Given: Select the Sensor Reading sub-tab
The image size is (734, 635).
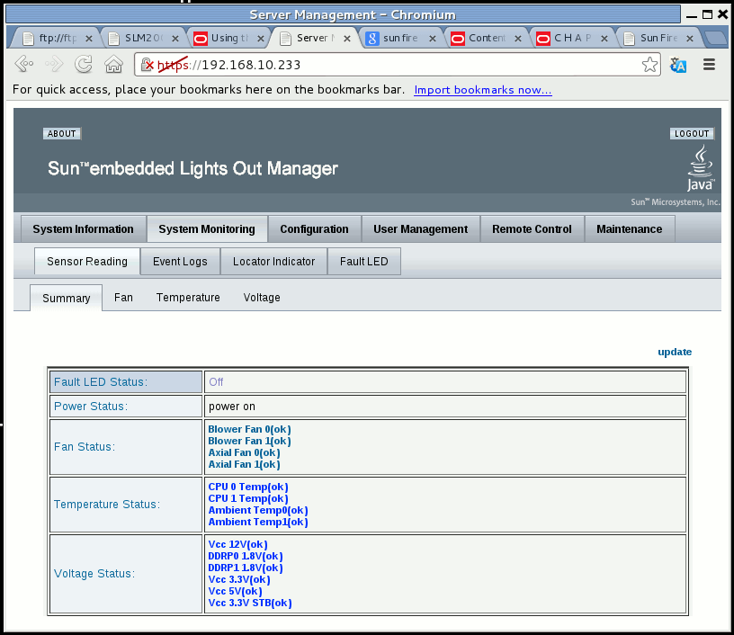Looking at the screenshot, I should coord(87,262).
